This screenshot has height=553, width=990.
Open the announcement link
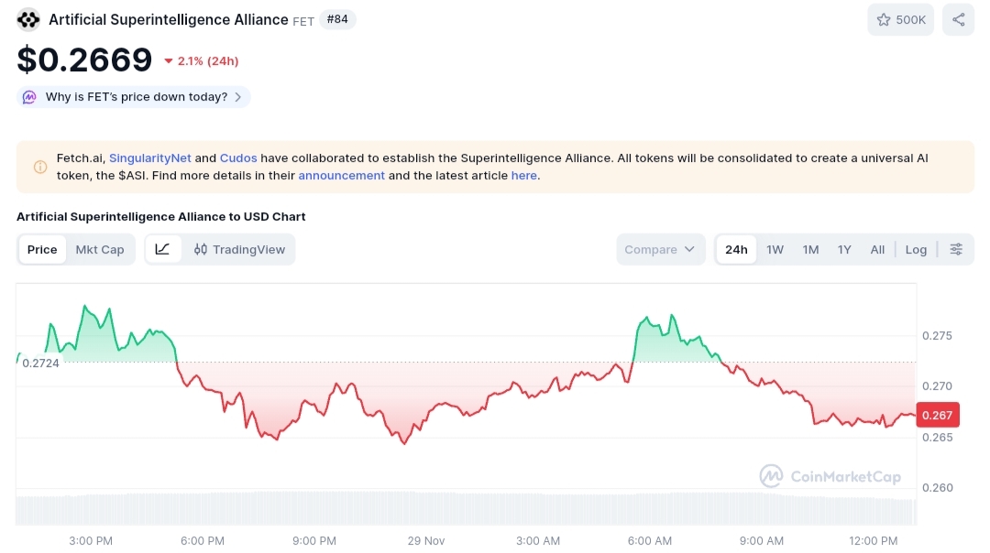click(x=342, y=176)
